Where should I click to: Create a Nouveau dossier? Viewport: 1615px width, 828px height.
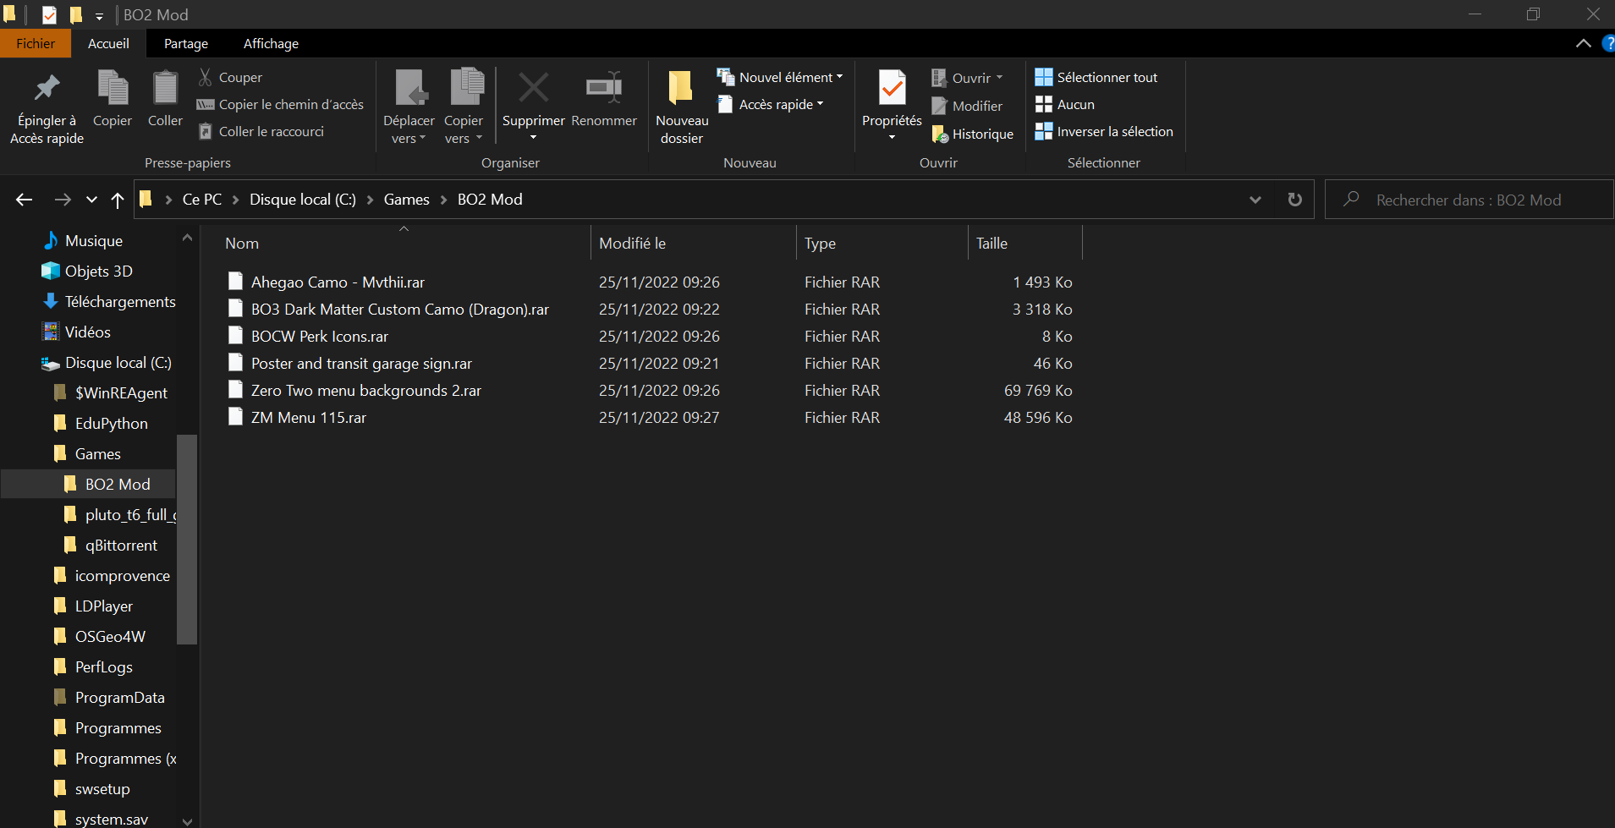tap(682, 107)
